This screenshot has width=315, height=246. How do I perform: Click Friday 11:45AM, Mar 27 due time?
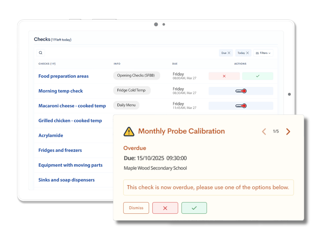pos(185,106)
